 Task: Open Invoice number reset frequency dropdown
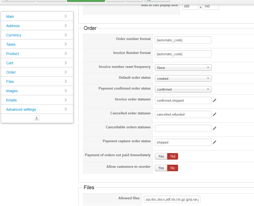pyautogui.click(x=183, y=68)
